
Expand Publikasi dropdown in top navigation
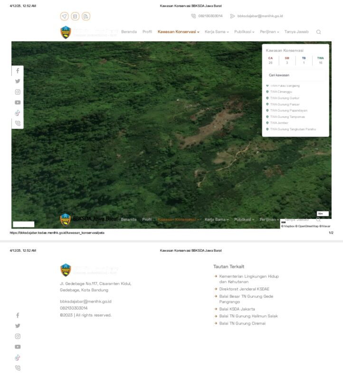244,32
